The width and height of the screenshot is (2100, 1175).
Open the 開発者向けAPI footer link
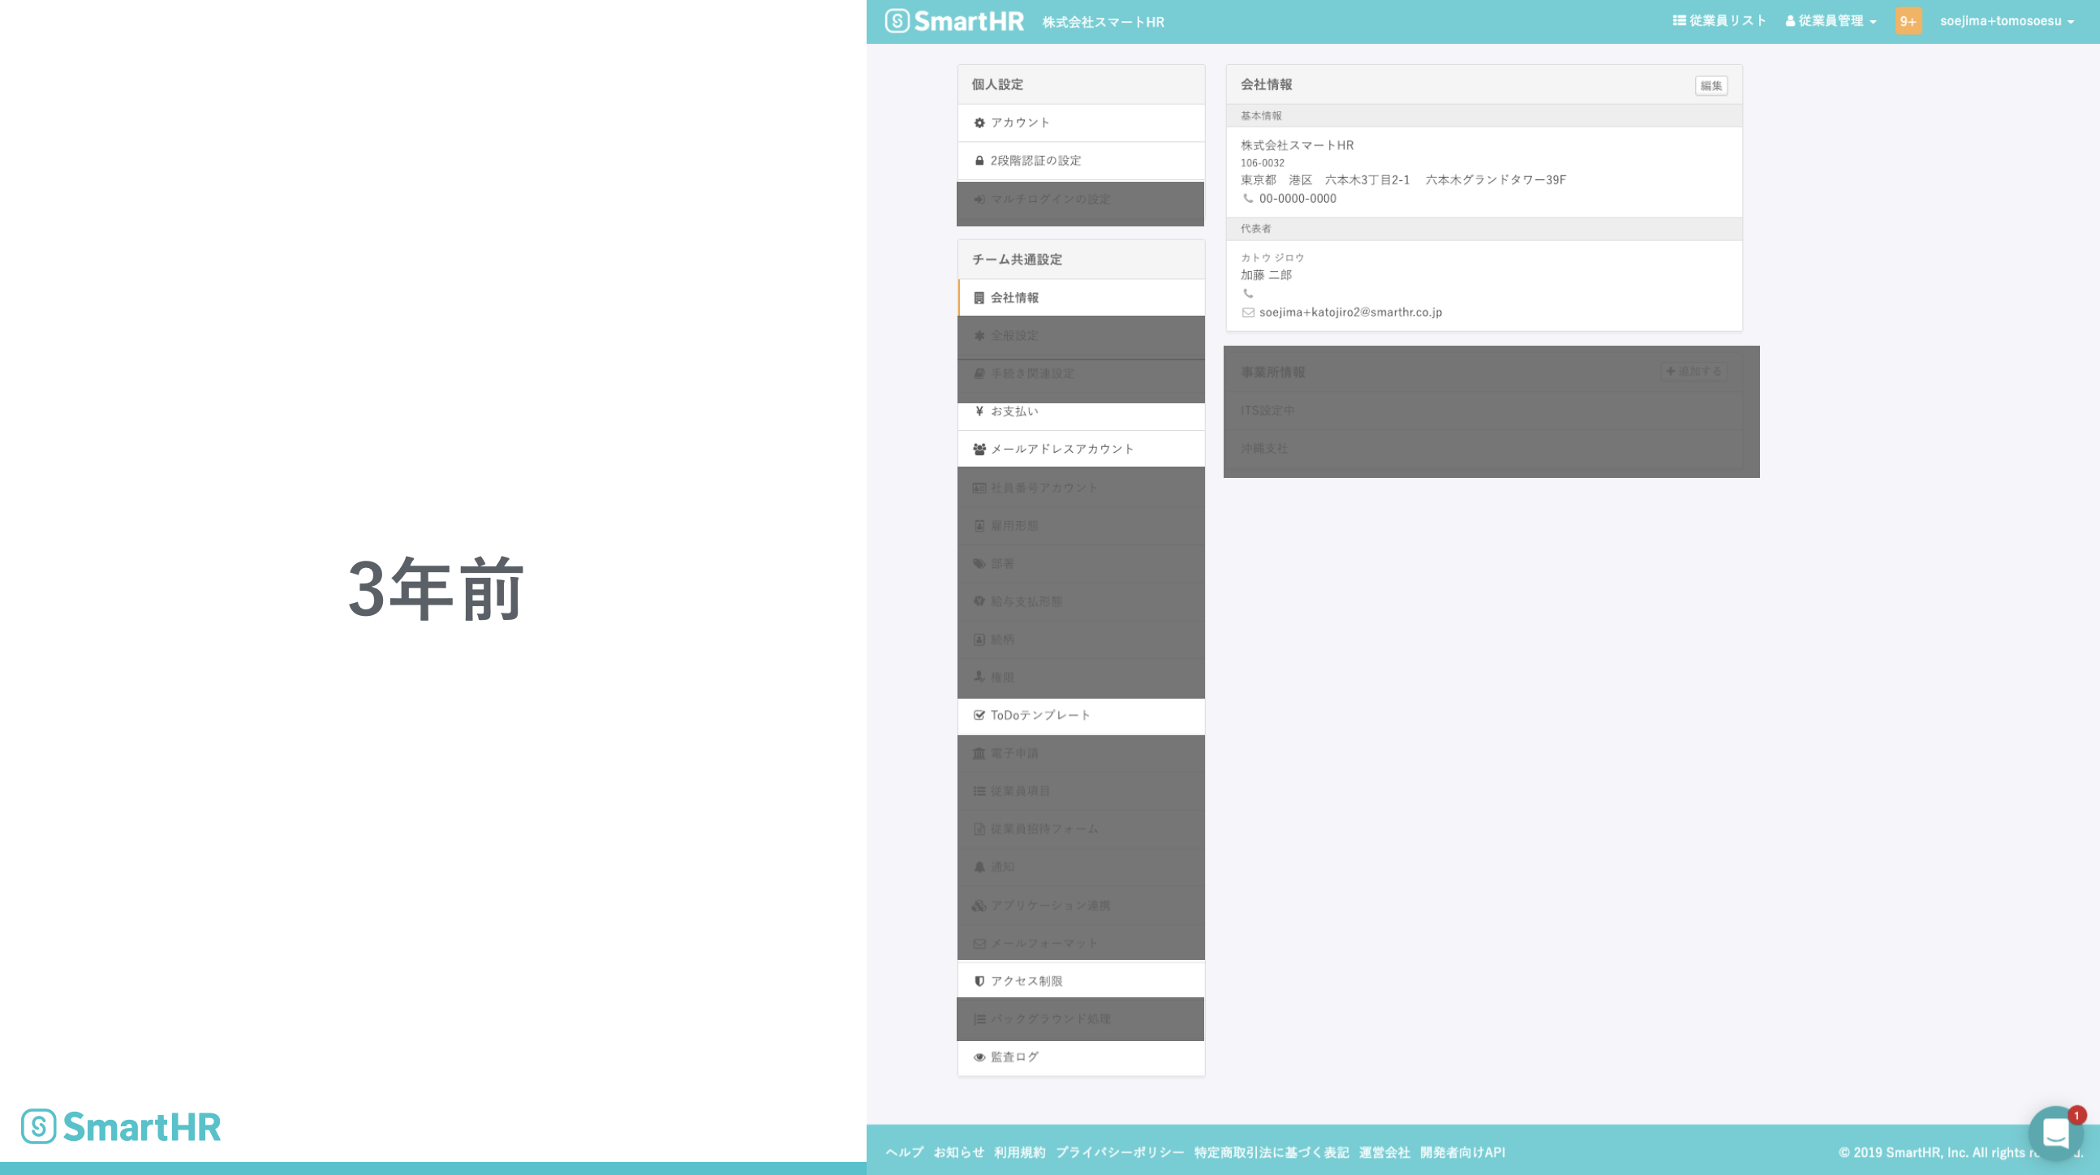1462,1152
